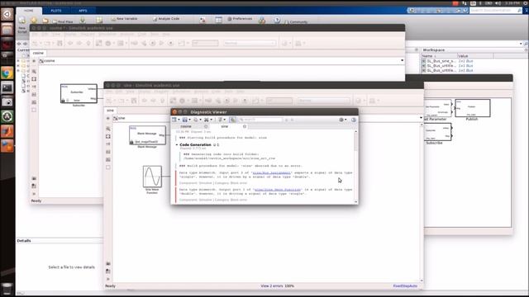Image resolution: width=529 pixels, height=297 pixels.
Task: Open the Bus Assignment link in first error
Action: (272, 172)
